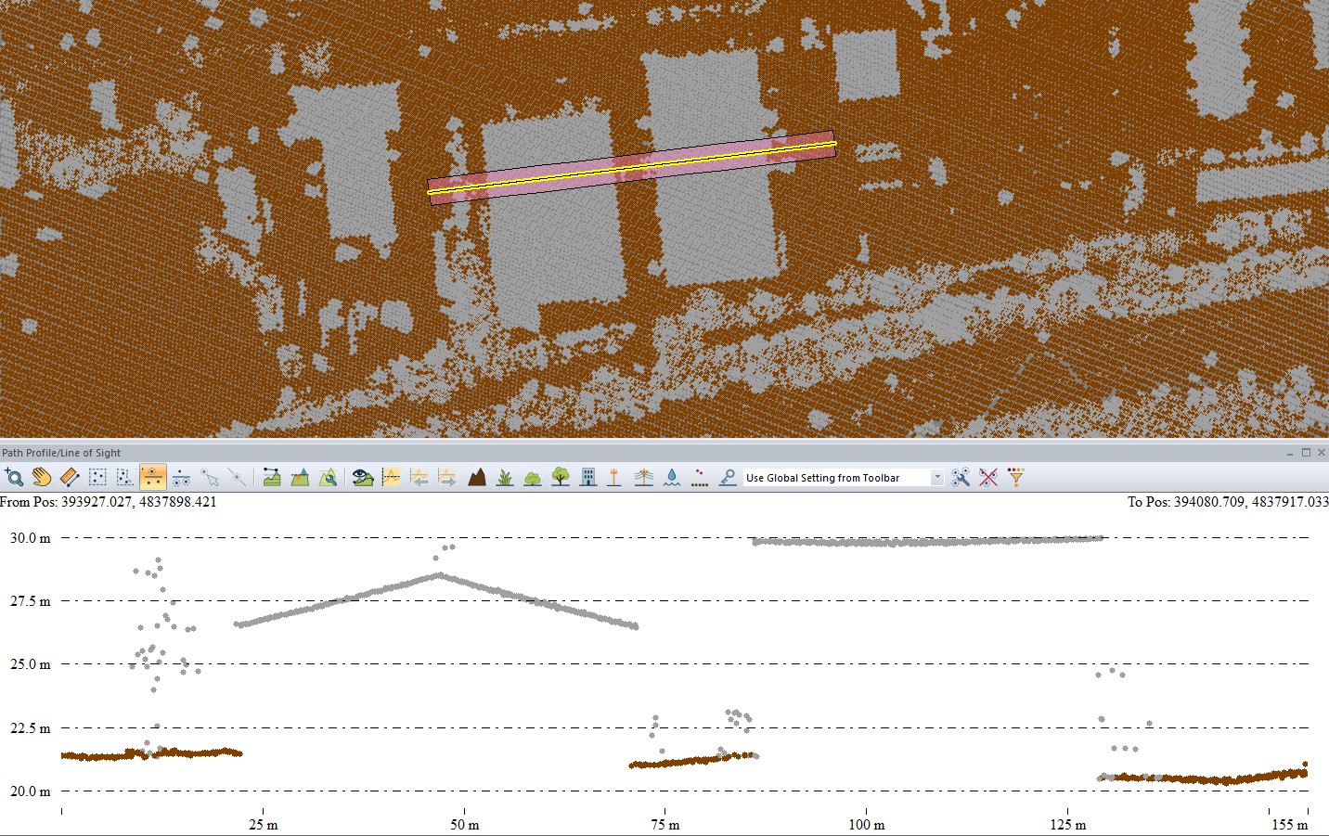Screen dimensions: 1329x836
Task: Click the noise points dotted icon
Action: (700, 477)
